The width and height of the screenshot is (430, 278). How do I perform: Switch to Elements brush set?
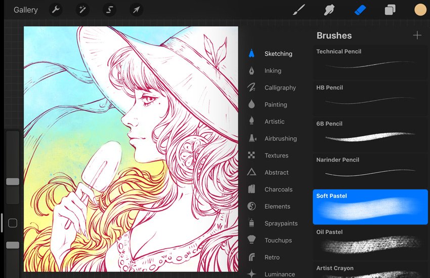coord(277,207)
